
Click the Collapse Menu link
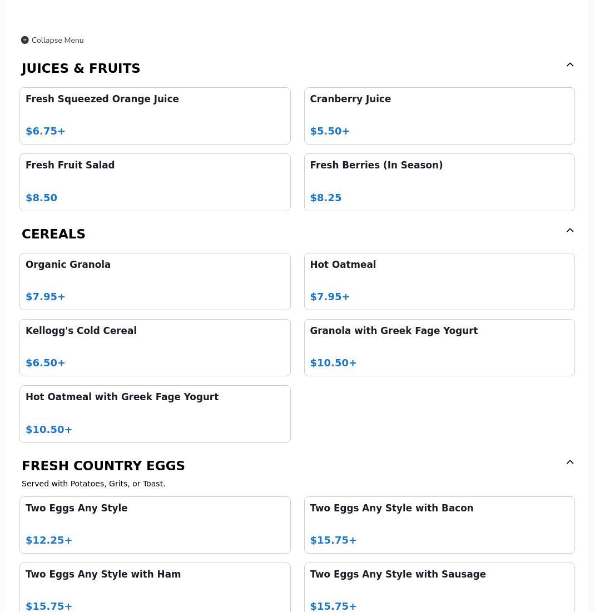[57, 40]
